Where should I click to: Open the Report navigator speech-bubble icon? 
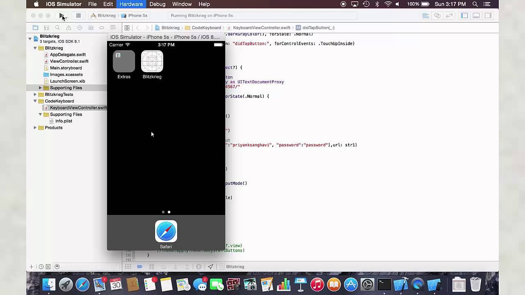click(113, 27)
